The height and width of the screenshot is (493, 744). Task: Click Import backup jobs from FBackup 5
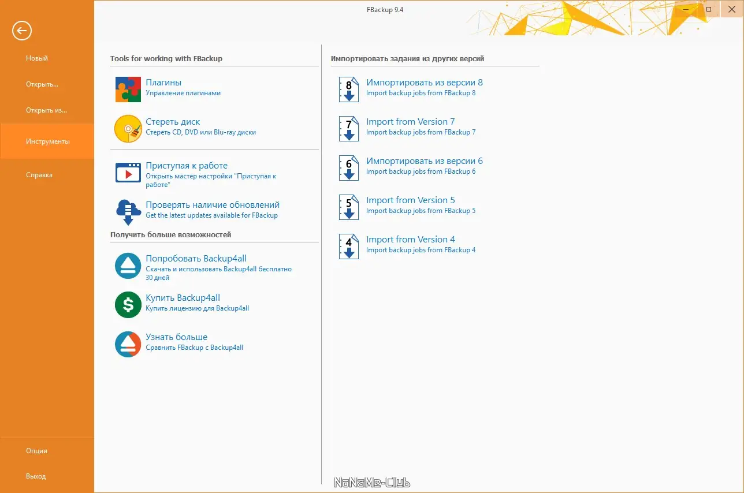421,211
